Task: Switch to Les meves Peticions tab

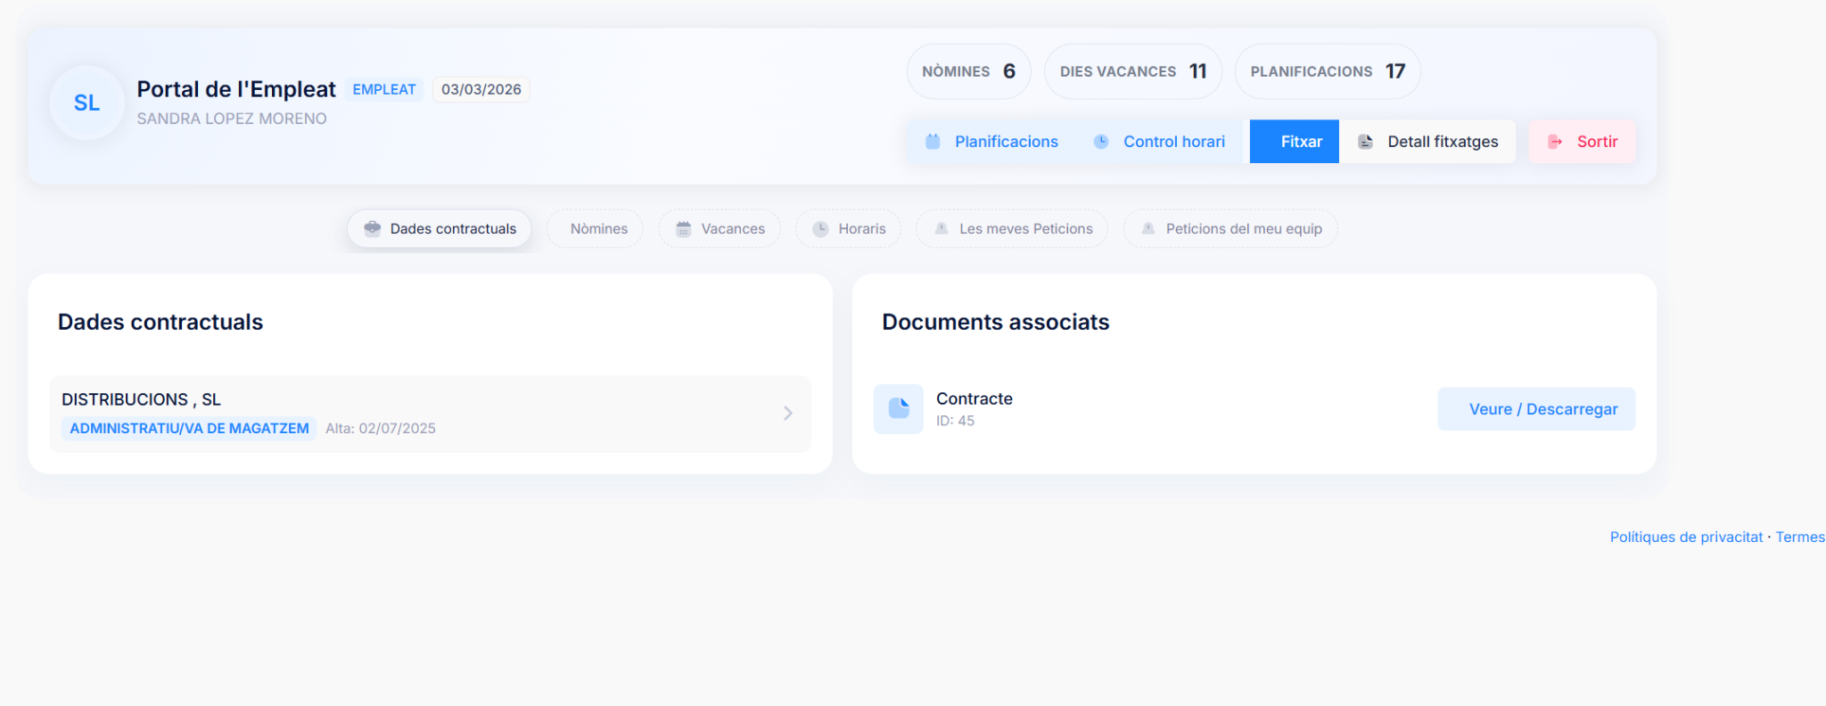Action: pyautogui.click(x=1012, y=228)
